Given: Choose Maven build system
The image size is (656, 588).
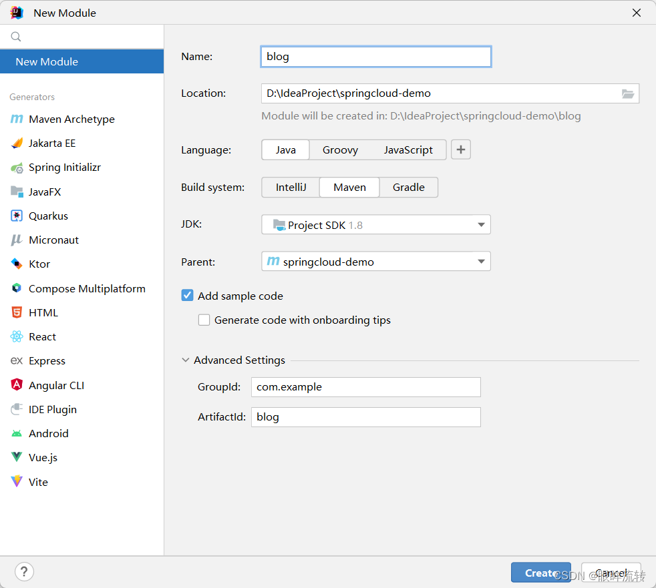Looking at the screenshot, I should [x=350, y=188].
